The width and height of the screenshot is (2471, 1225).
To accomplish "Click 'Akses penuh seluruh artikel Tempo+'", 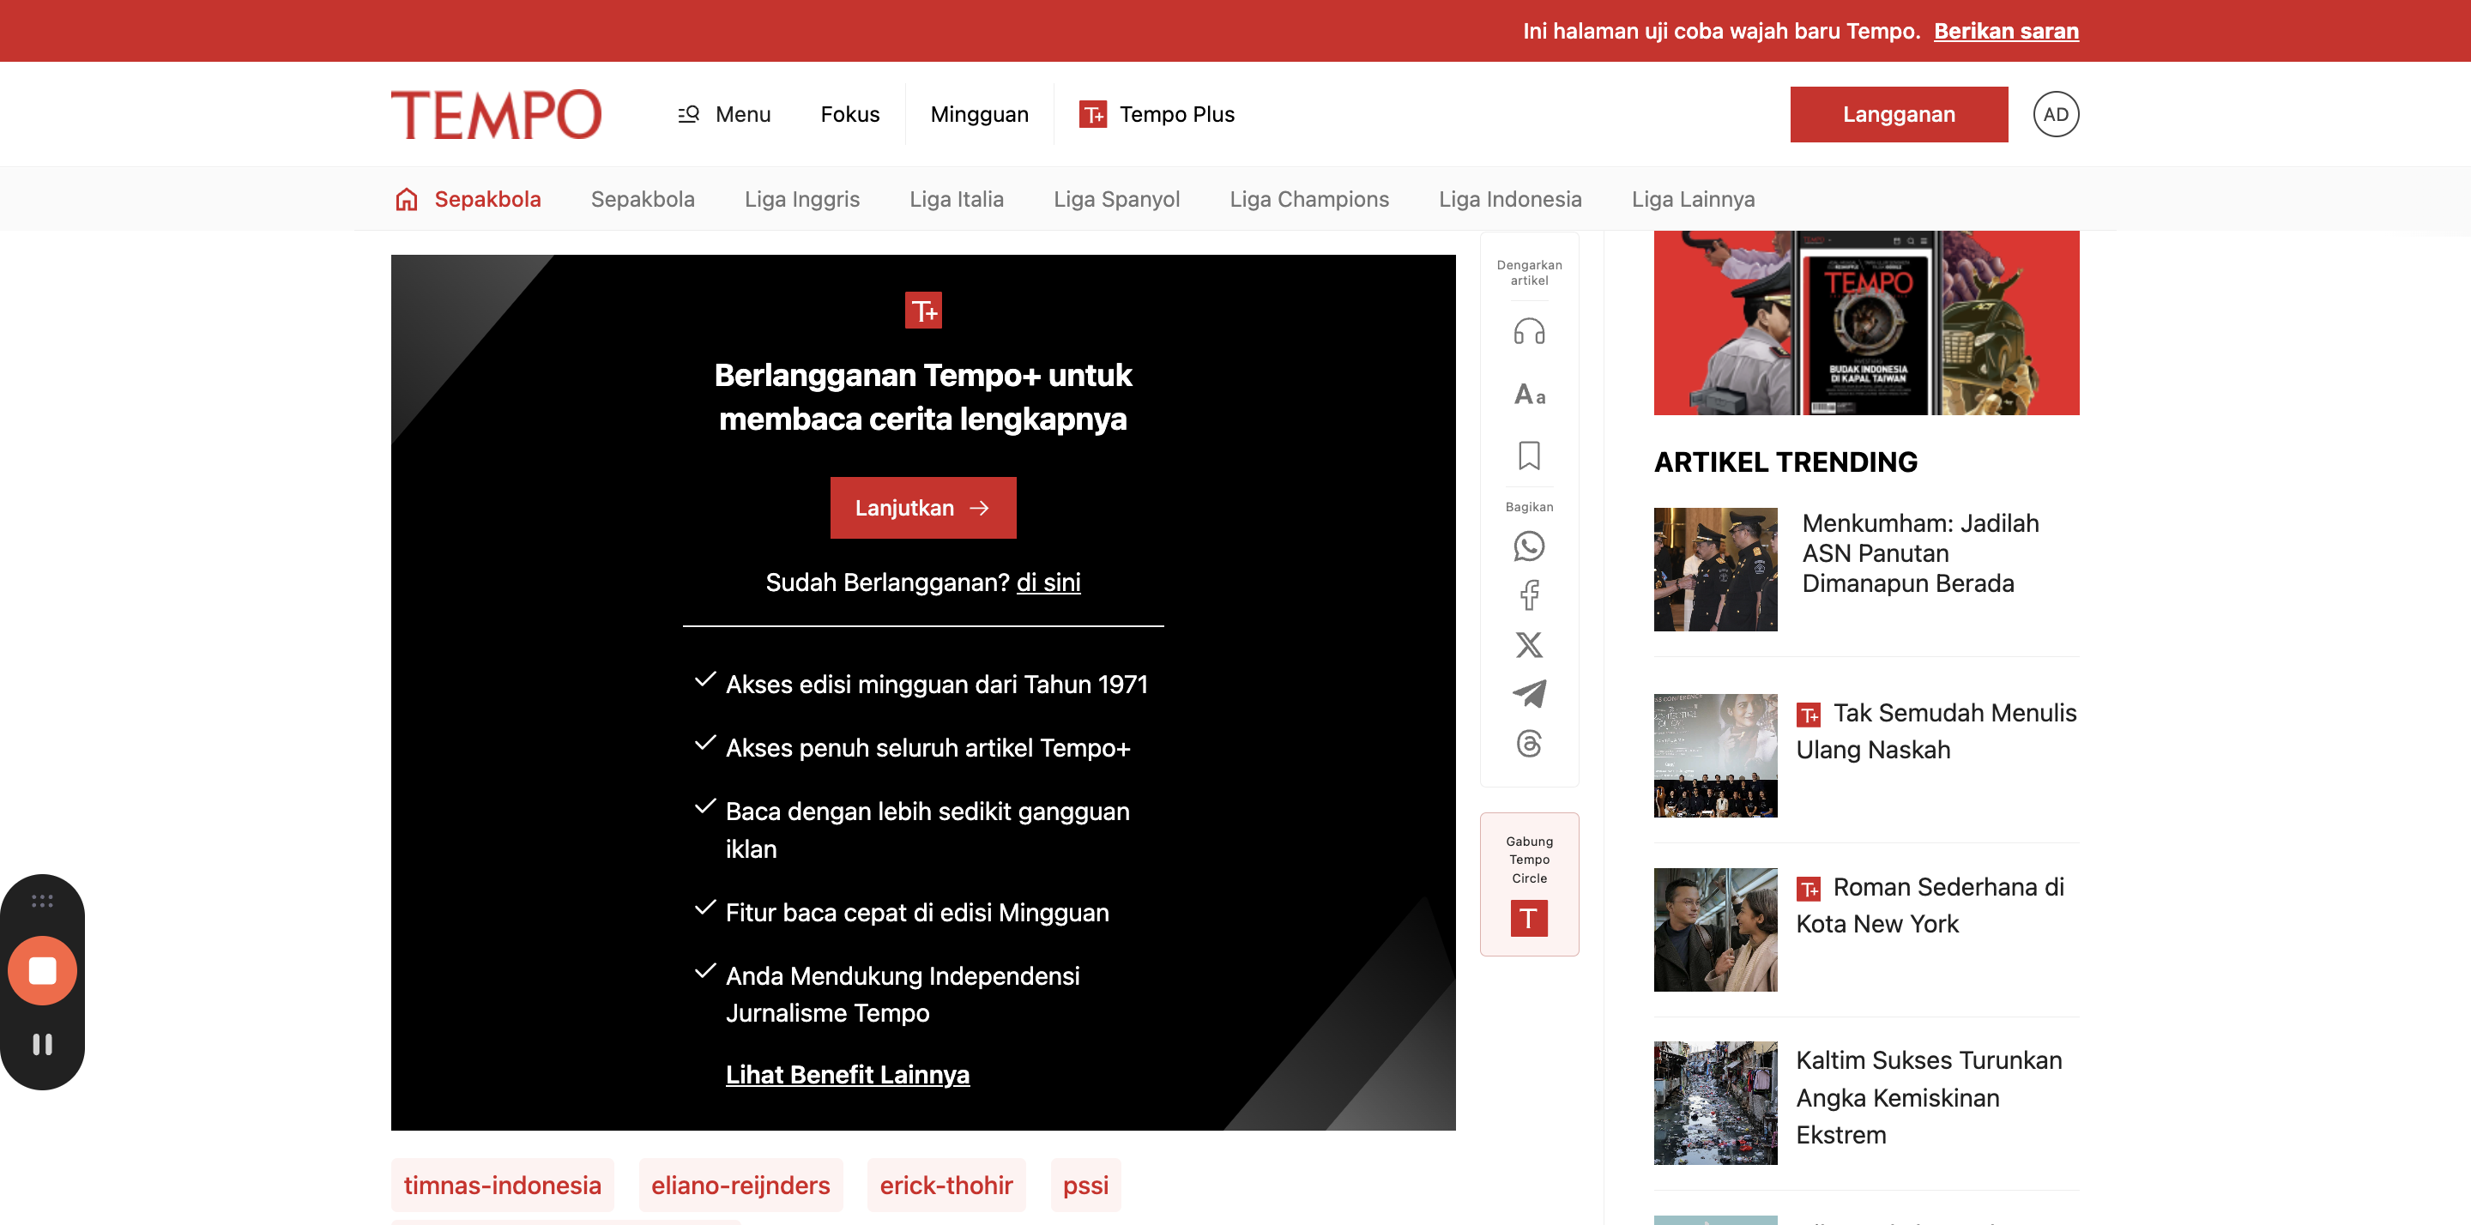I will [x=927, y=747].
